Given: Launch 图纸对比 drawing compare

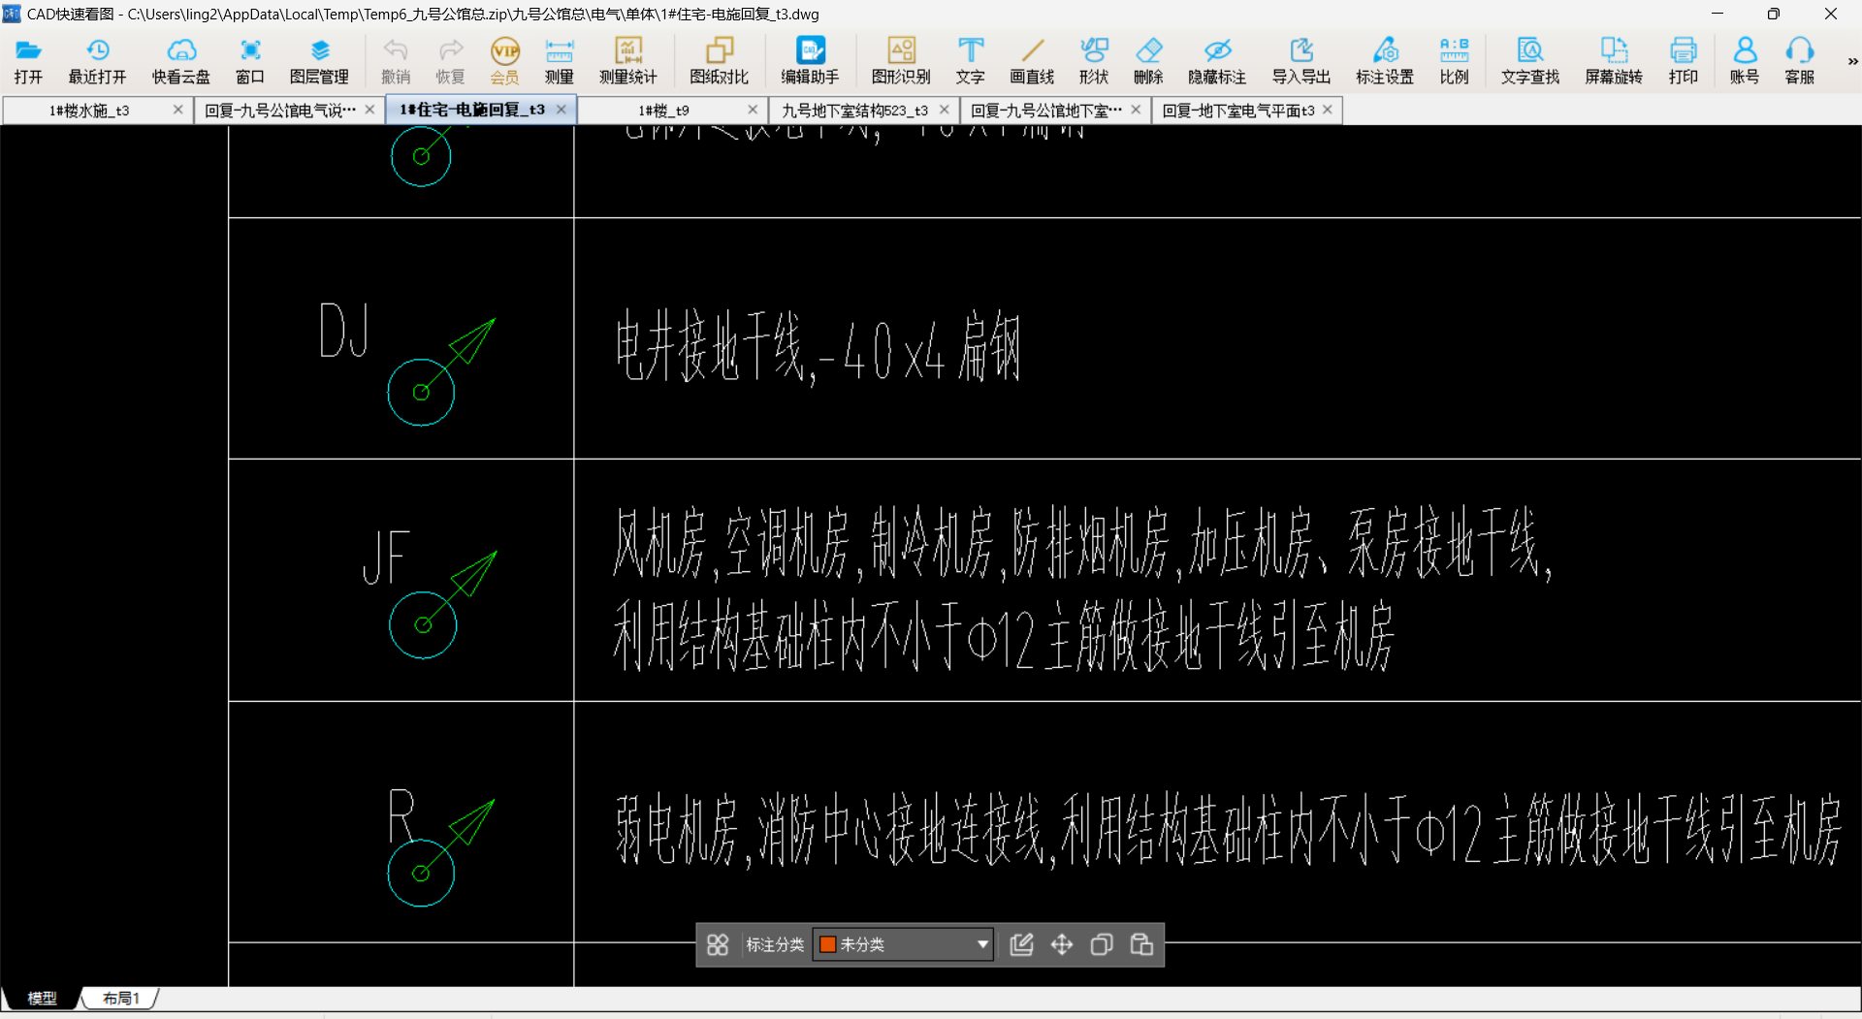Looking at the screenshot, I should coord(720,61).
